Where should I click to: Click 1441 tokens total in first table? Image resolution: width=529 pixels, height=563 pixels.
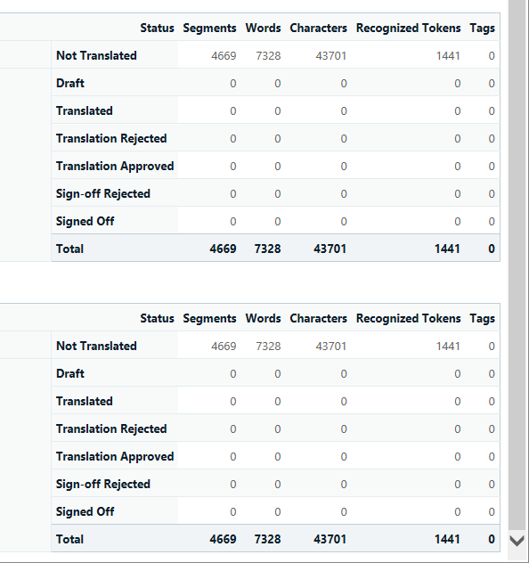point(447,249)
